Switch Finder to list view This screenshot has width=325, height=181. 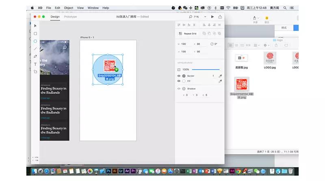point(236,45)
